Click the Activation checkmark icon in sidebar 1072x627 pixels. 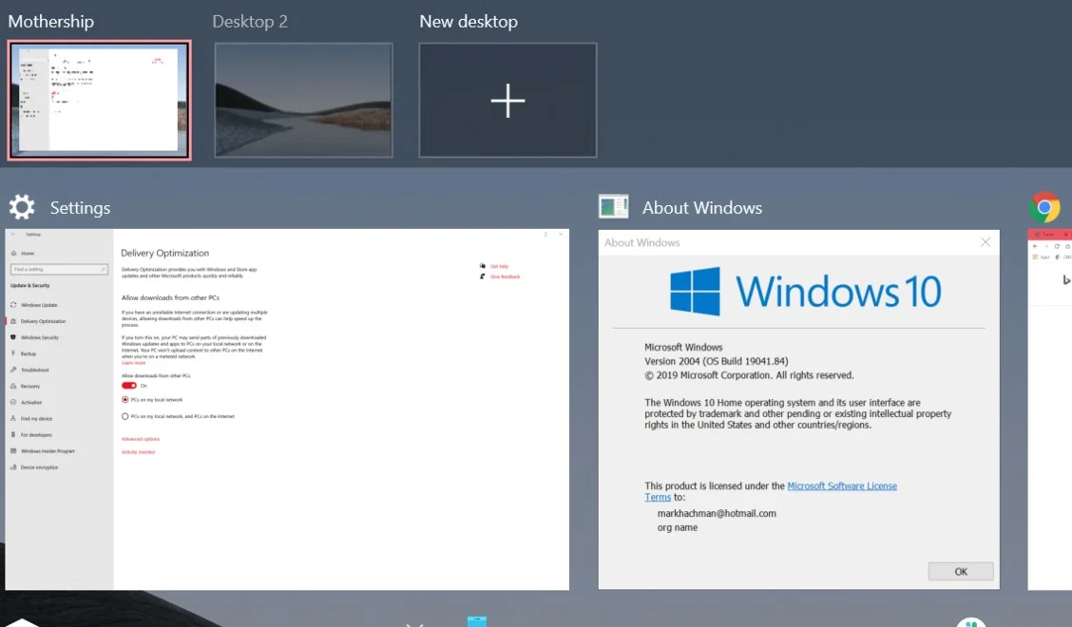[13, 402]
